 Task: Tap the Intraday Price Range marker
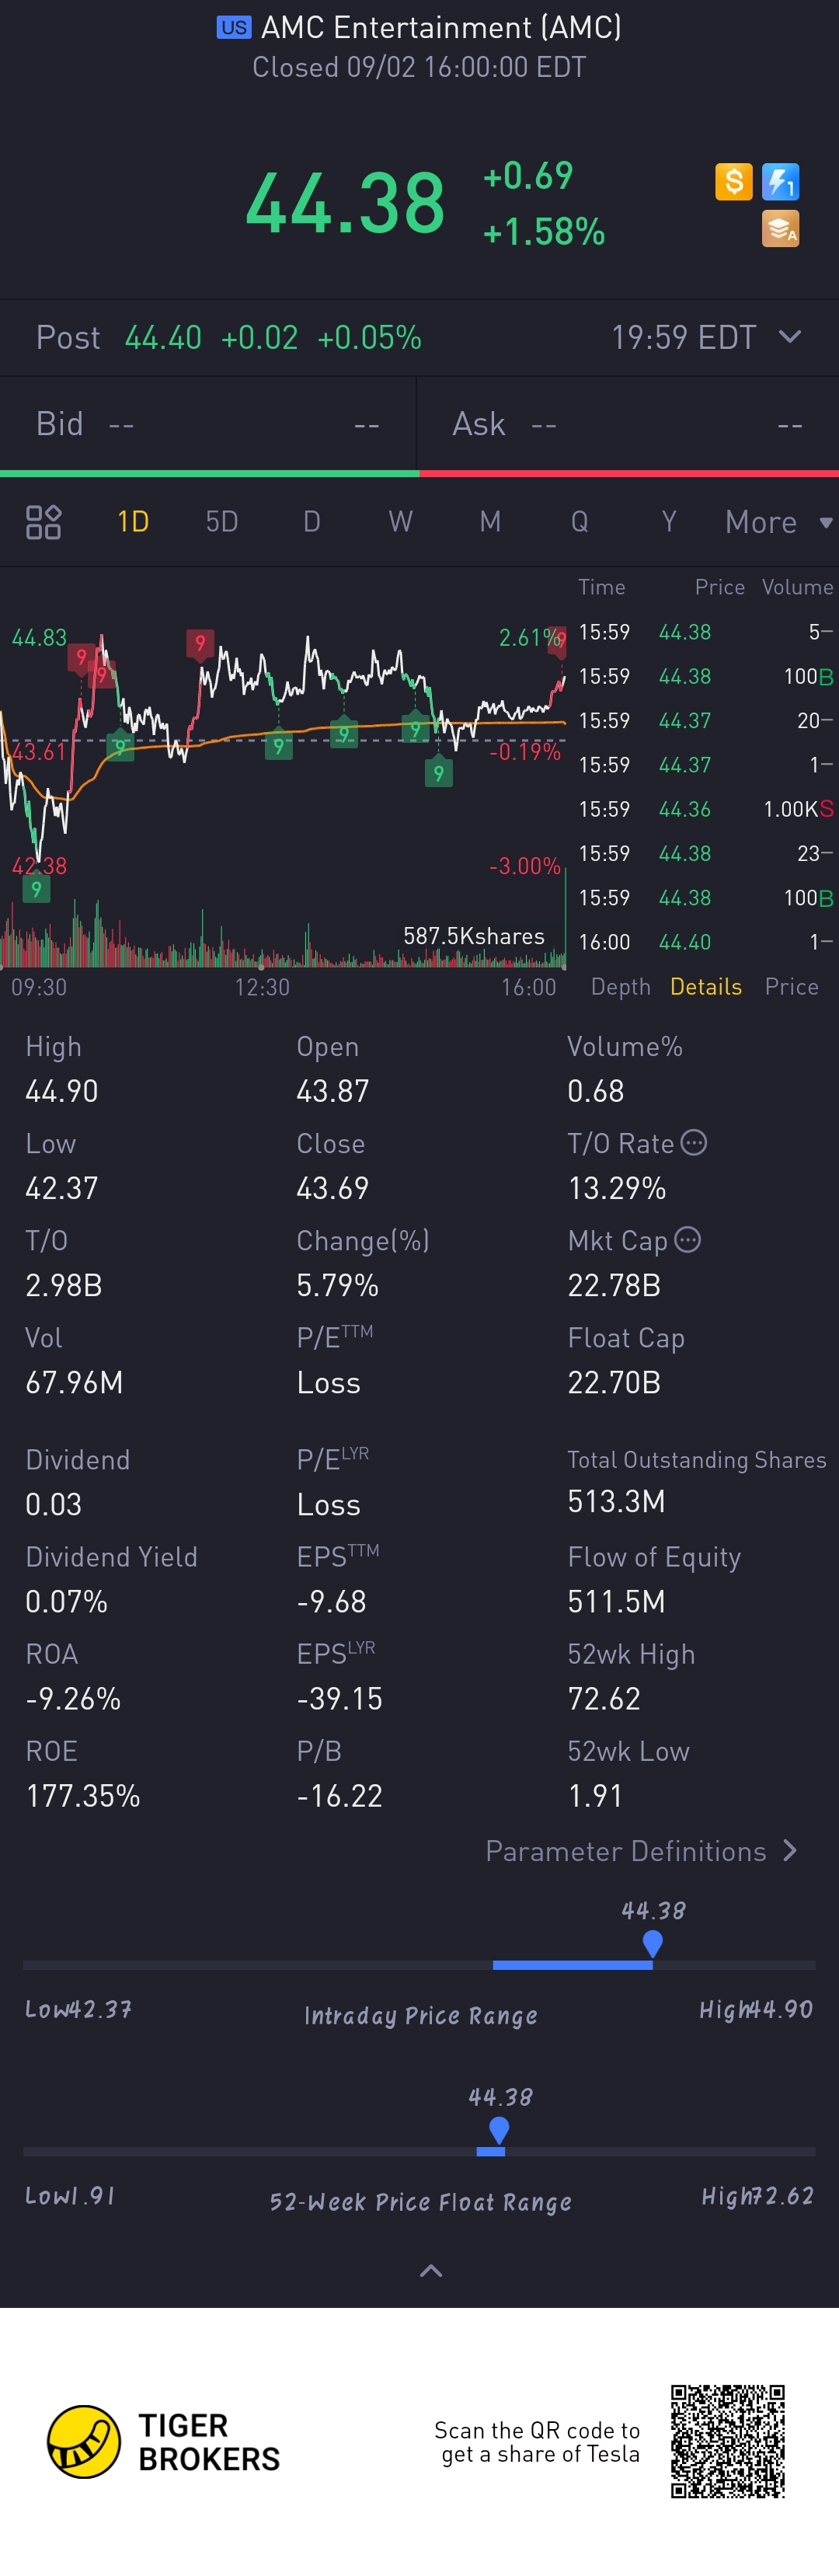(x=653, y=1944)
